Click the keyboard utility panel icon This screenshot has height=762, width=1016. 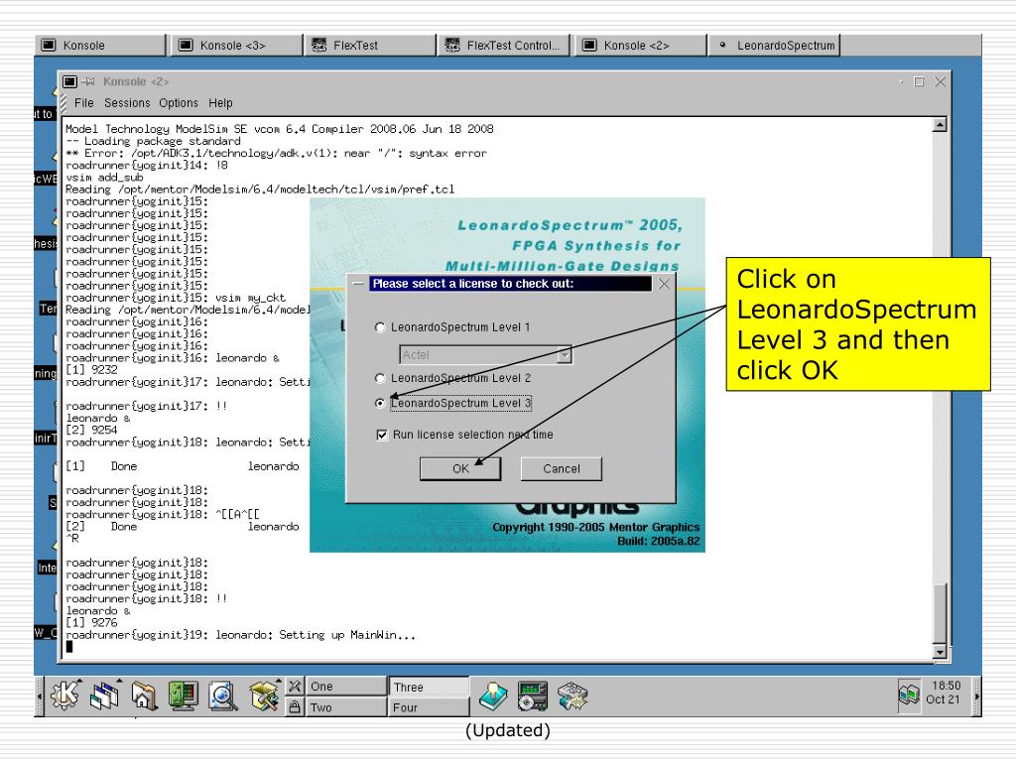tap(572, 697)
